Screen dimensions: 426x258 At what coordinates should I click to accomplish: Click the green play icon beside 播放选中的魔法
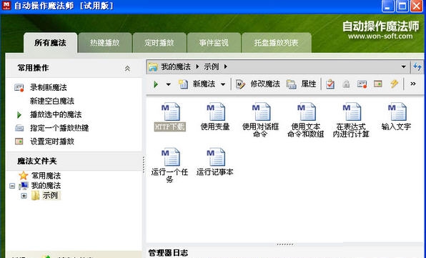coord(19,115)
